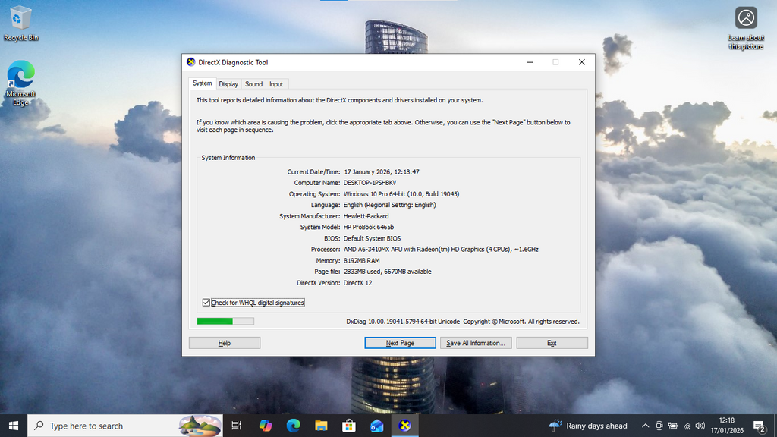This screenshot has width=777, height=437.
Task: Click the Next Page button
Action: pos(400,343)
